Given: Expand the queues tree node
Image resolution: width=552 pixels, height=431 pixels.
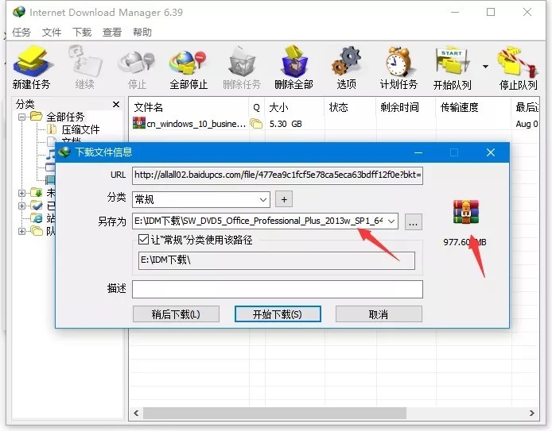Looking at the screenshot, I should coord(21,231).
